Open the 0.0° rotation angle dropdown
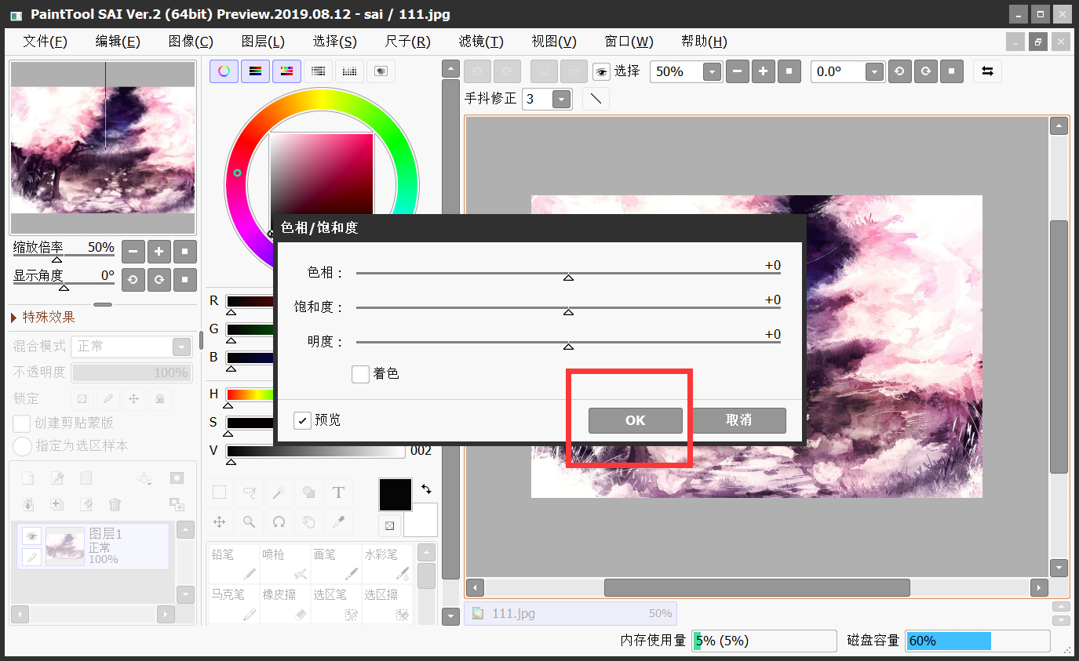Screen dimensions: 1079x661 pyautogui.click(x=875, y=72)
